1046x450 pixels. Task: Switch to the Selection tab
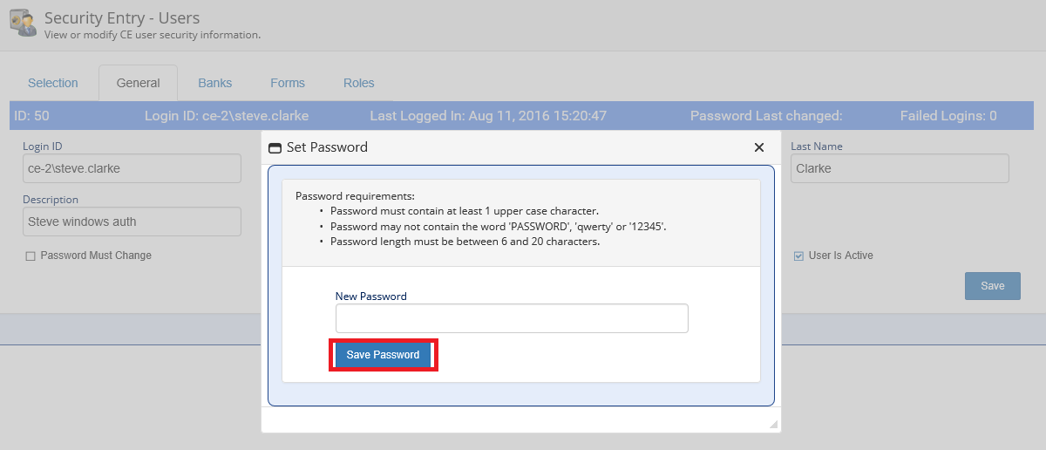coord(53,83)
